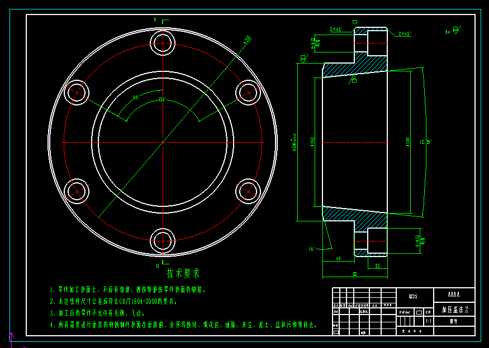Select the φ162 diameter dimension text
This screenshot has height=348, width=489.
pyautogui.click(x=313, y=142)
